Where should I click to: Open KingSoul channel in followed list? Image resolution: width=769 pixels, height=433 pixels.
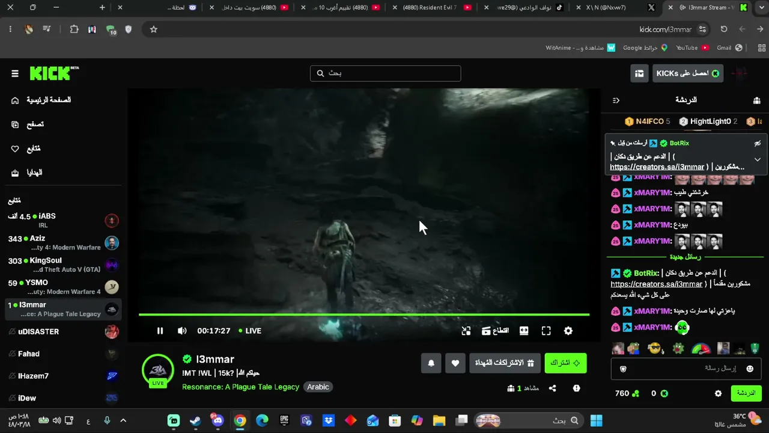[x=64, y=265]
